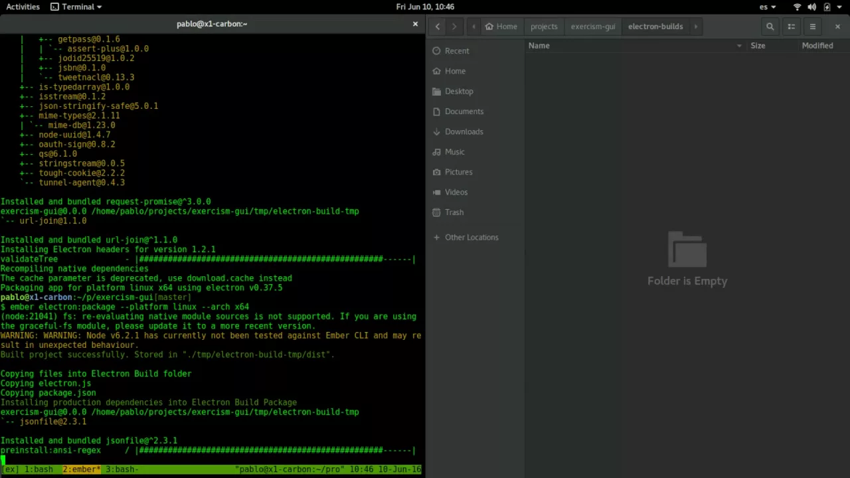Click the terminal title pablo@x1-carbon:~
850x478 pixels.
point(212,24)
